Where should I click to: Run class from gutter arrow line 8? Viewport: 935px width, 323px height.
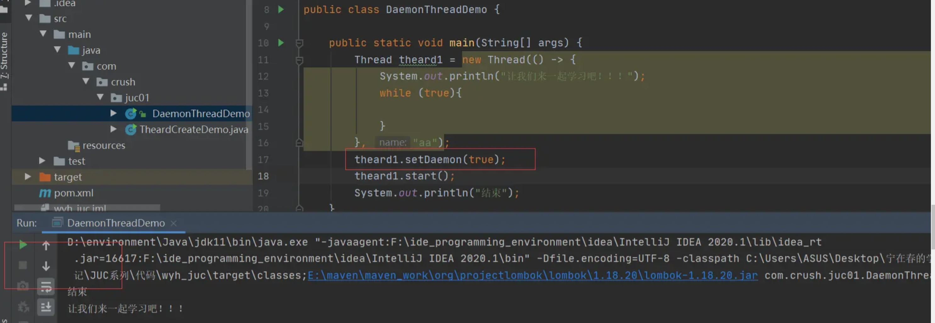point(281,9)
